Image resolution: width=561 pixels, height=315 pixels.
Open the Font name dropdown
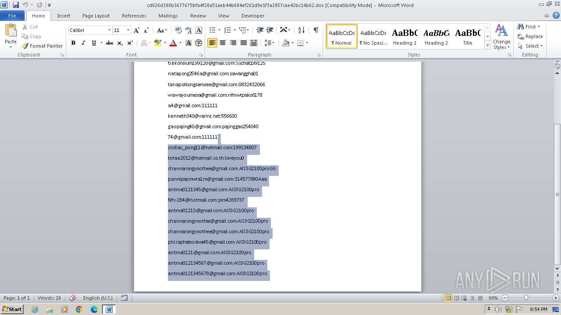pyautogui.click(x=109, y=30)
